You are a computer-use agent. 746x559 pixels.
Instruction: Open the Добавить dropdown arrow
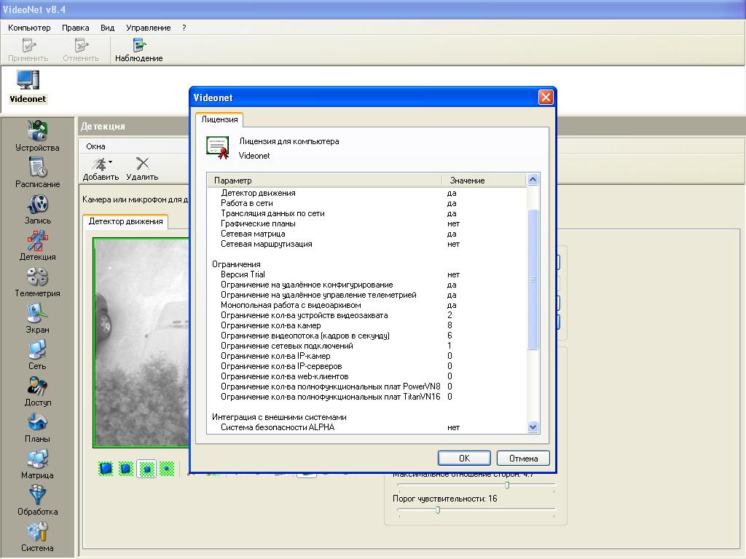pyautogui.click(x=111, y=162)
